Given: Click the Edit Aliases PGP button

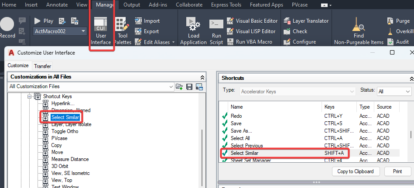Looking at the screenshot, I should [152, 42].
